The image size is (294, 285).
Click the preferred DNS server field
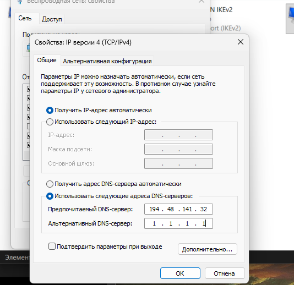click(178, 209)
